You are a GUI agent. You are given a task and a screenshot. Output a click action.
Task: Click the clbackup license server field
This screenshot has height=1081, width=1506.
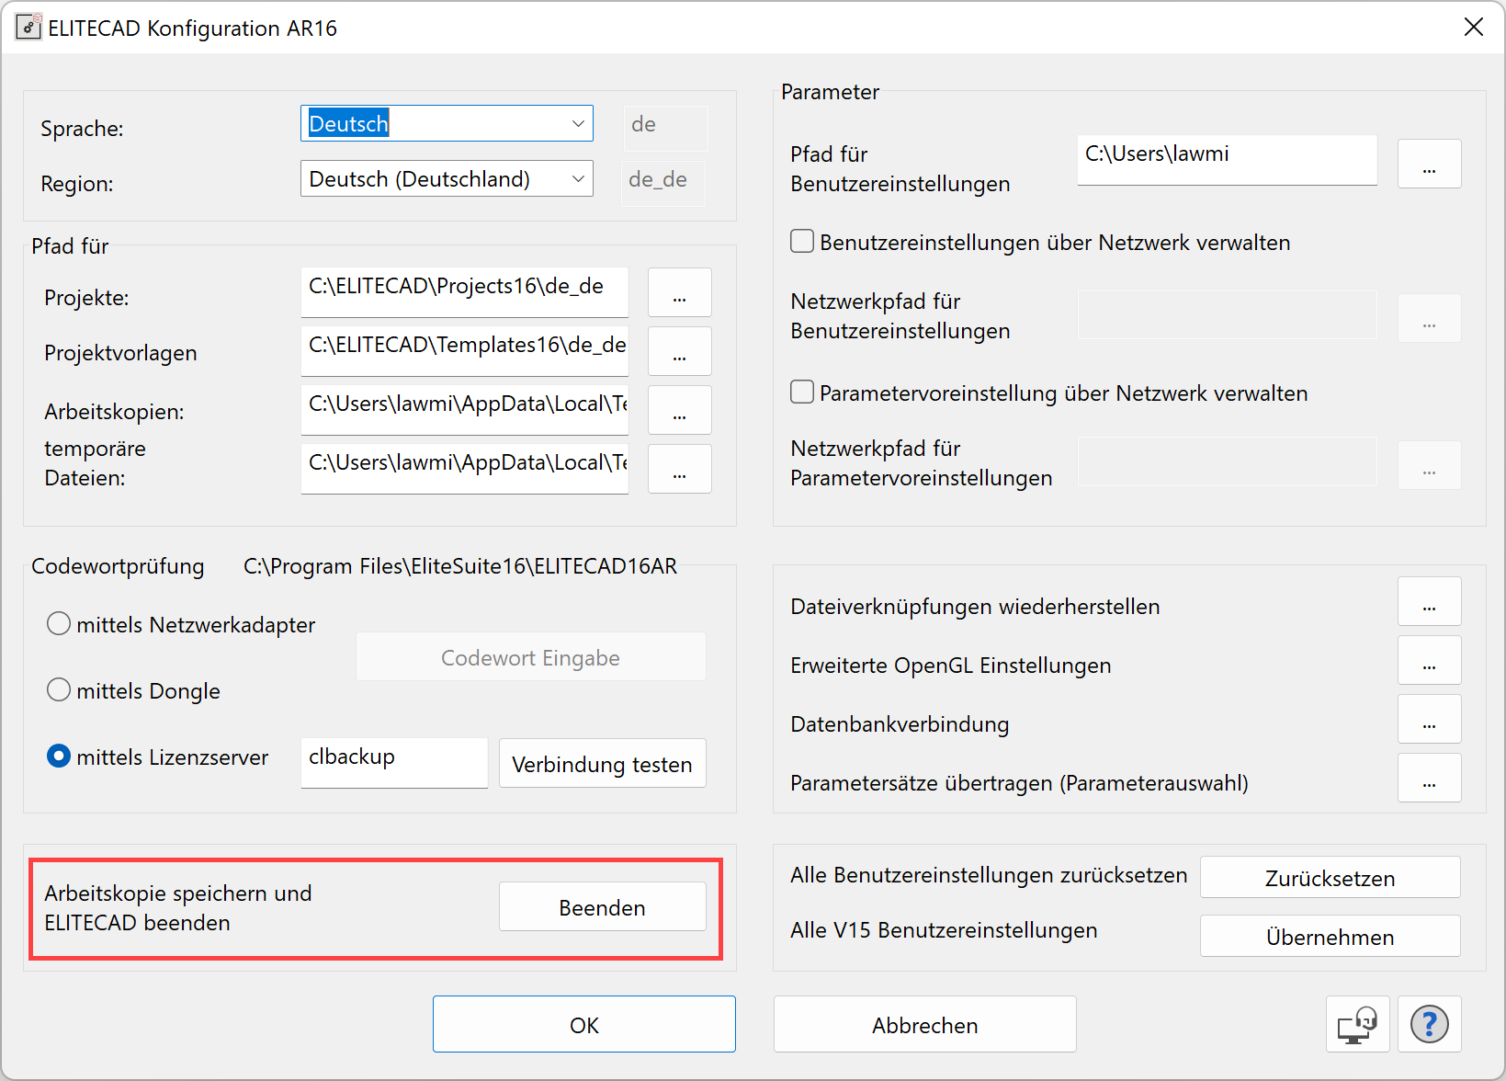click(x=393, y=762)
